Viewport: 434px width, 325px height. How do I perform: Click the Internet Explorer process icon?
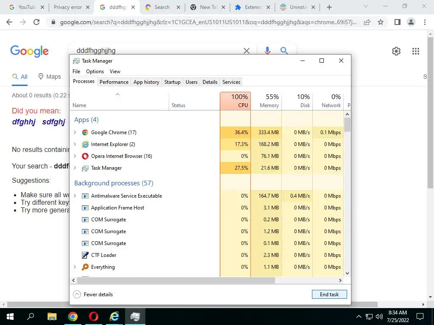point(85,144)
